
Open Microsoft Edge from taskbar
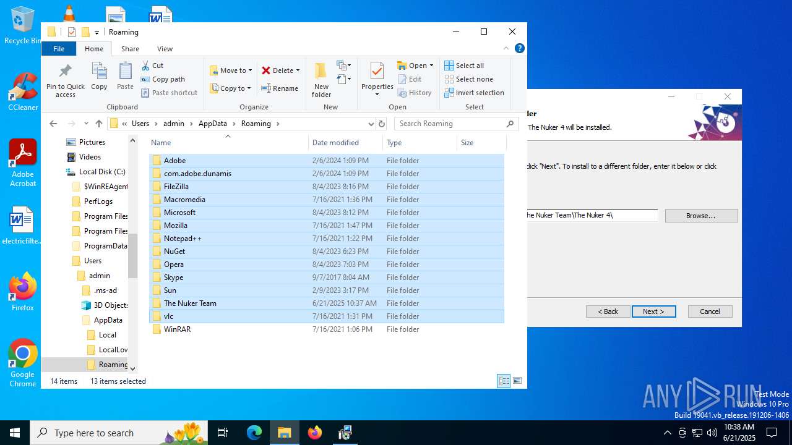pos(254,433)
